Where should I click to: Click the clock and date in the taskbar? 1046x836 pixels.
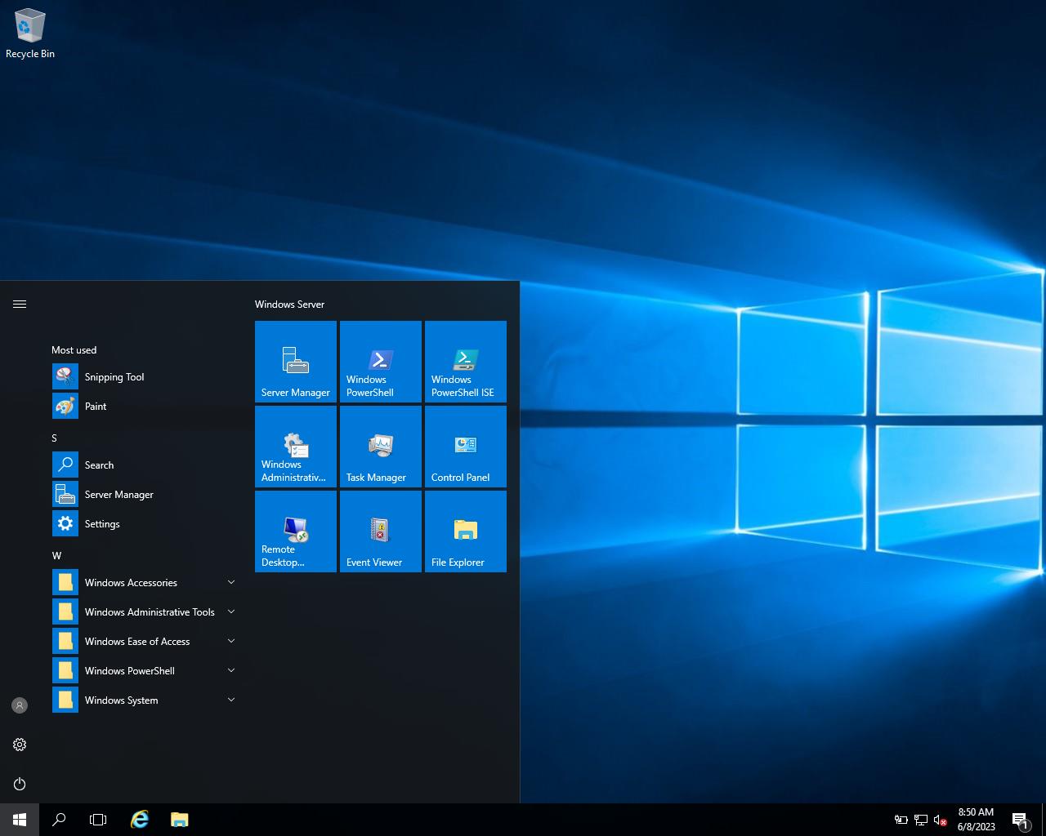point(976,820)
